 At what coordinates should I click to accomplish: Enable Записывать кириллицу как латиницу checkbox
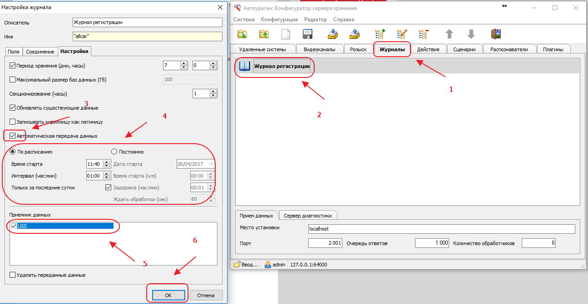click(12, 122)
